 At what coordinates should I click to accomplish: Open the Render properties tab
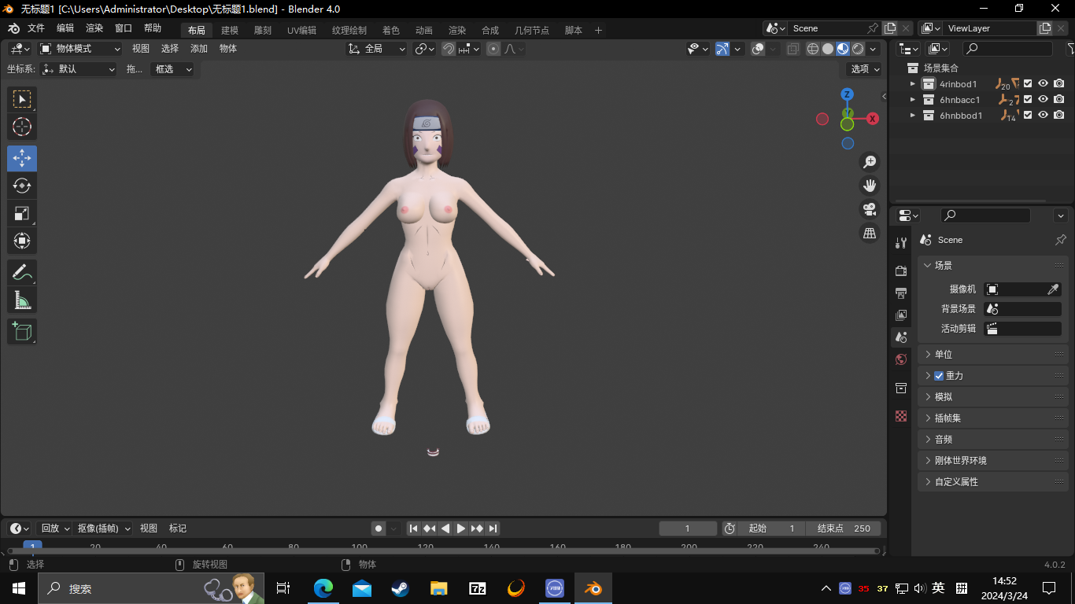click(901, 271)
